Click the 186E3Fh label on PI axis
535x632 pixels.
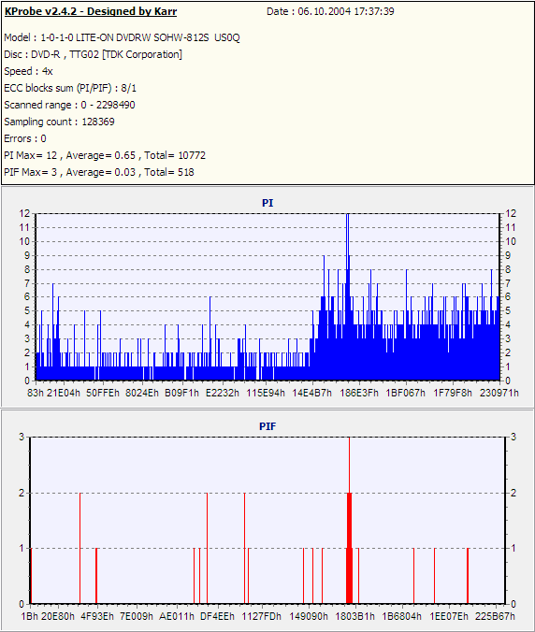tap(359, 393)
